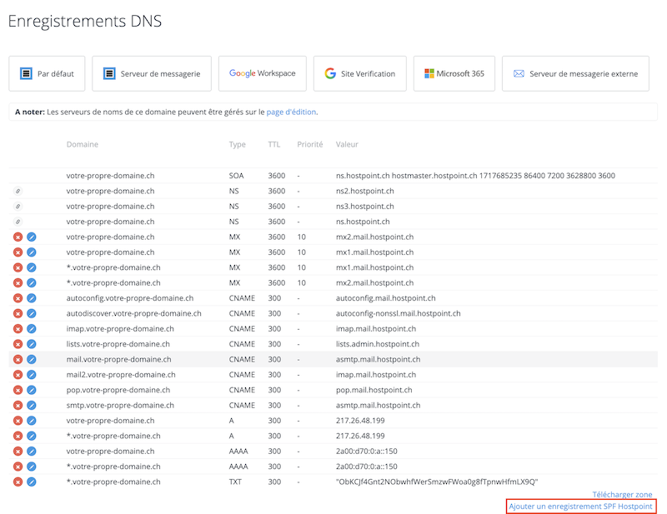The height and width of the screenshot is (514, 667).
Task: Delete the mail.votre-propre-domaine.ch CNAME record
Action: point(18,359)
